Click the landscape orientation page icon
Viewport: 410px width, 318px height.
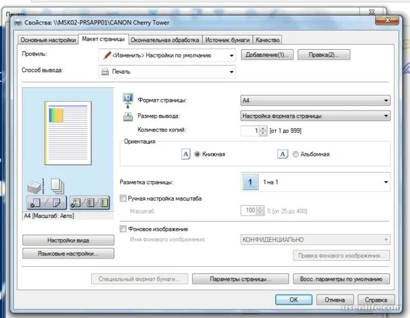(283, 154)
